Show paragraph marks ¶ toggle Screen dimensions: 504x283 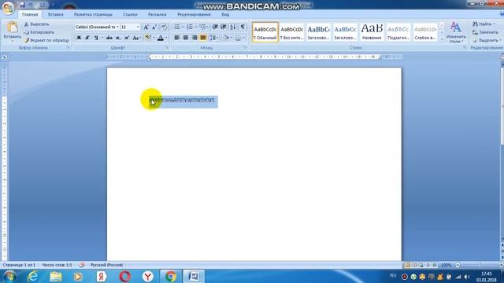point(243,27)
